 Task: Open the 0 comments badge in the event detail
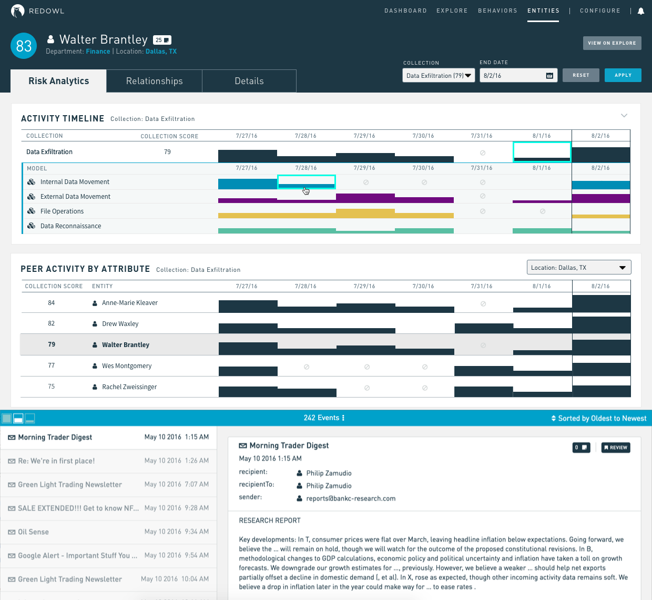(581, 448)
